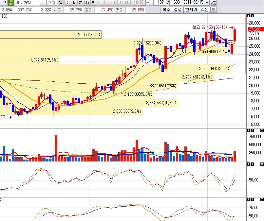
Task: Select the 일 (daily) period toggle
Action: click(61, 3)
